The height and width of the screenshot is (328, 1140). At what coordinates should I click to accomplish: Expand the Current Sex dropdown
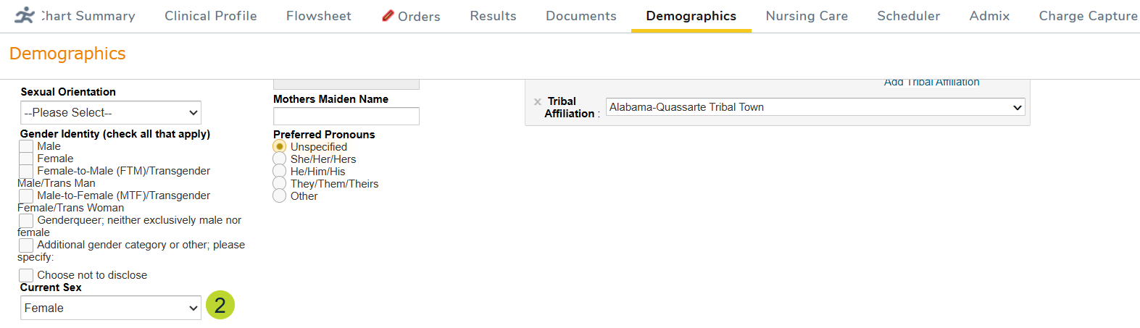(110, 308)
